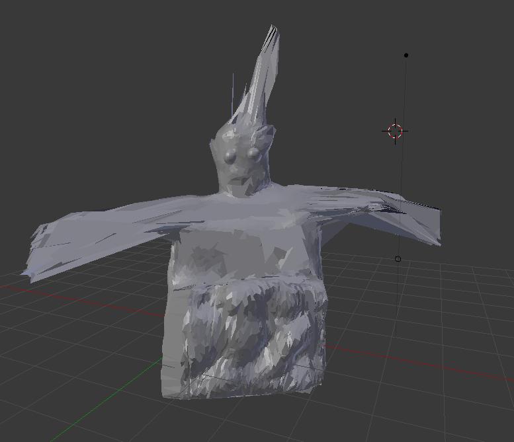Click the 3D cursor crosshair
This screenshot has width=514, height=442.
click(x=395, y=131)
